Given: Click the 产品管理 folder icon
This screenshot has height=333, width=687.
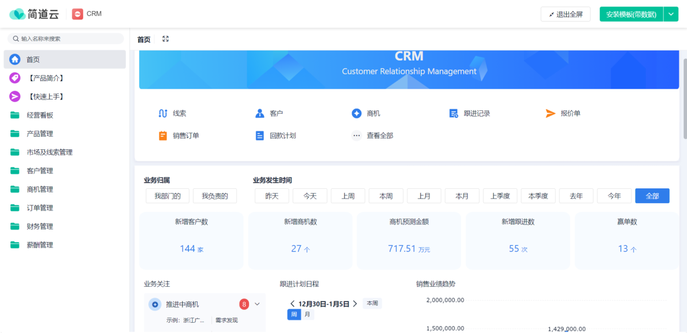Looking at the screenshot, I should point(15,134).
